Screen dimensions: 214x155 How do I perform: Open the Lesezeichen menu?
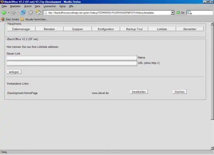pyautogui.click(x=50, y=6)
